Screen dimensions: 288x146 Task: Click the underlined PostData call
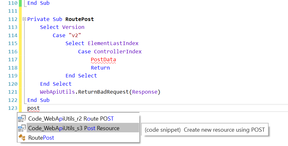(103, 60)
